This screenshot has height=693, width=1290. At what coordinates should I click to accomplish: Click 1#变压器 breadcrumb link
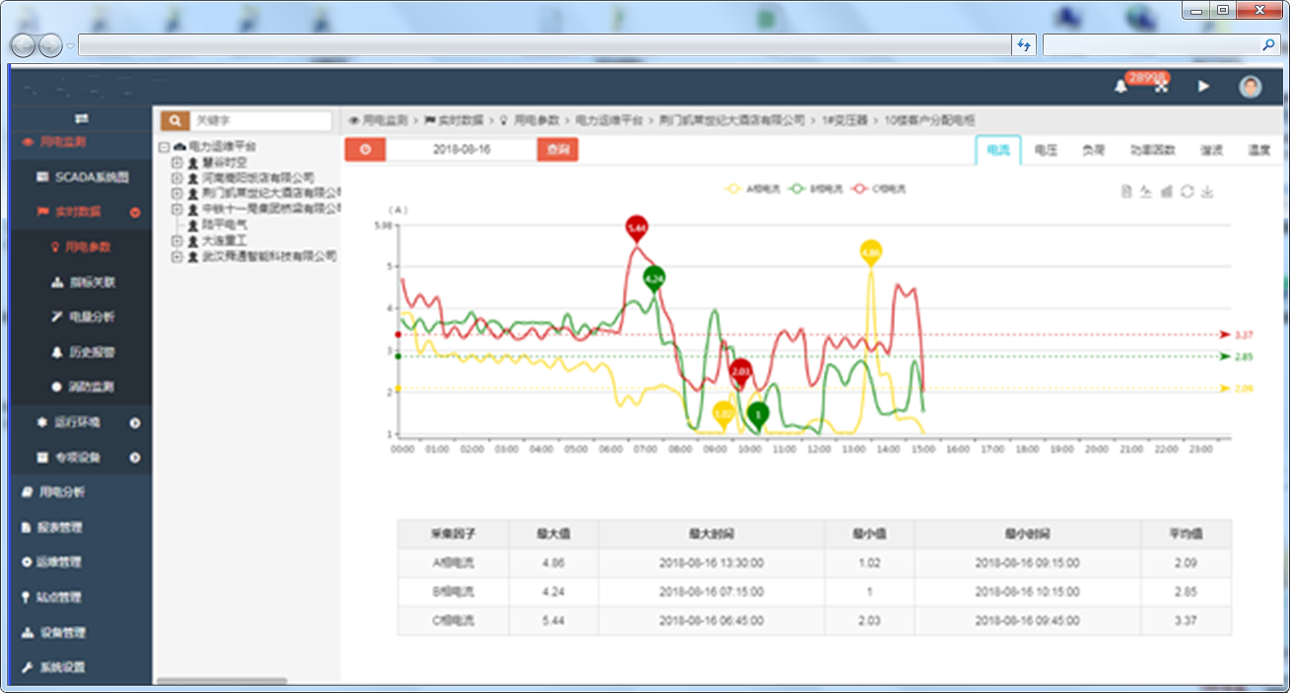click(844, 119)
